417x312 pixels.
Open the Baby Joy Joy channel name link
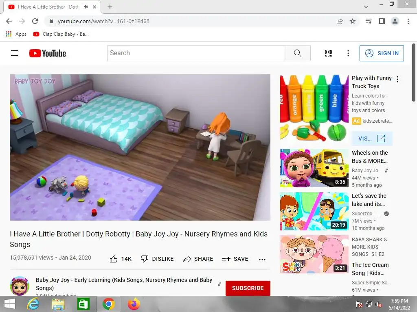124,284
